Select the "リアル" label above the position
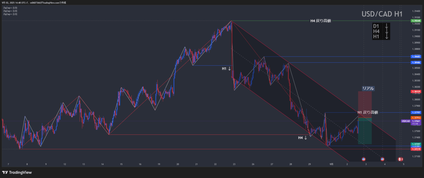424x178 pixels. point(368,88)
